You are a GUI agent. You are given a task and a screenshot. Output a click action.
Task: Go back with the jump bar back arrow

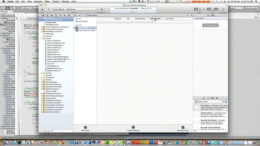point(79,15)
